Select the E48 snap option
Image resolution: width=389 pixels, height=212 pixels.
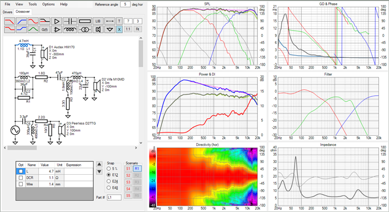(x=108, y=188)
